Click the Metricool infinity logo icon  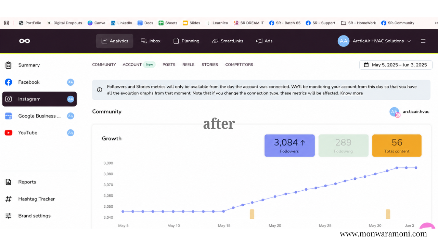click(25, 41)
